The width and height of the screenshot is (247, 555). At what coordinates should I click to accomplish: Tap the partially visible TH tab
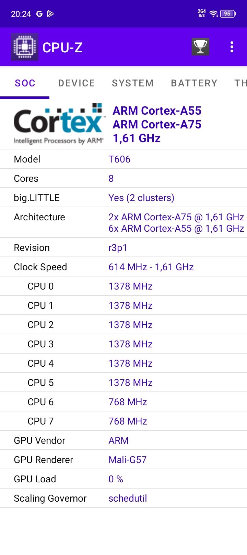[240, 83]
